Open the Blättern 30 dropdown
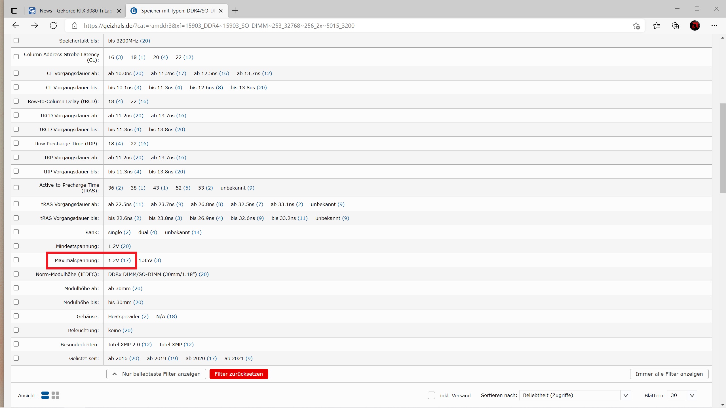Image resolution: width=726 pixels, height=408 pixels. point(682,395)
